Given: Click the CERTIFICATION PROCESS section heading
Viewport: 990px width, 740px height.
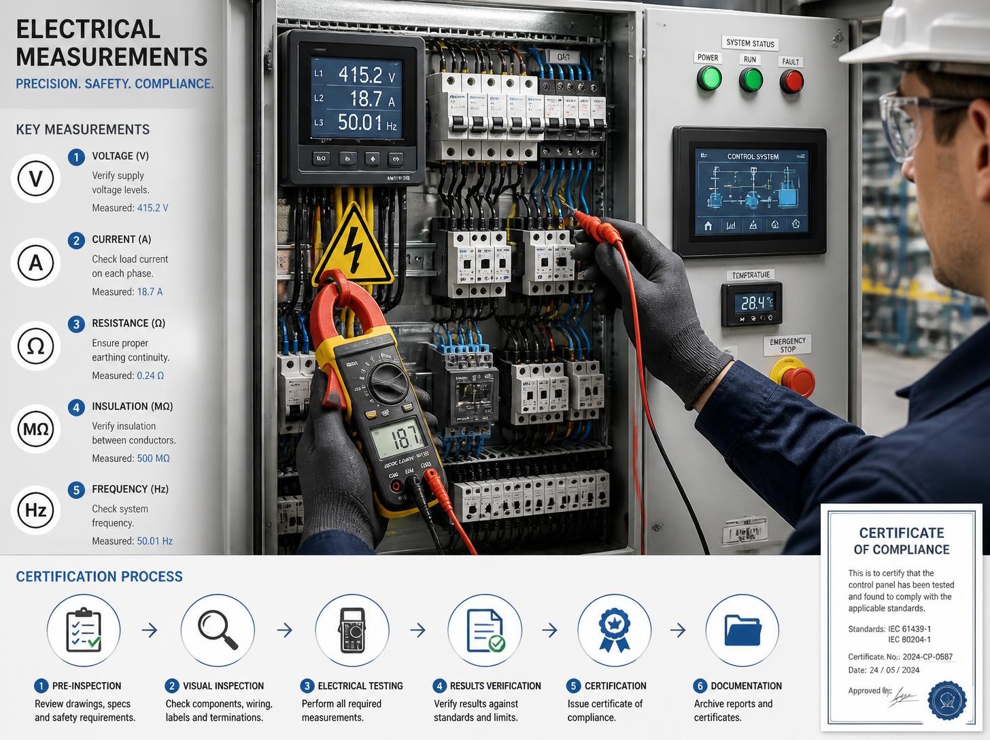Looking at the screenshot, I should click(99, 577).
